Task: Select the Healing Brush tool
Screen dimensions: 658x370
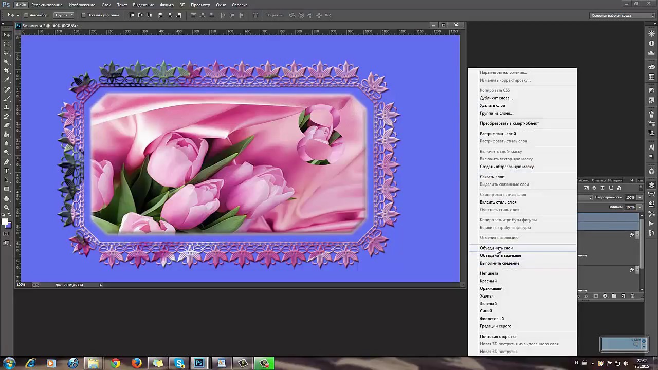Action: click(x=7, y=90)
